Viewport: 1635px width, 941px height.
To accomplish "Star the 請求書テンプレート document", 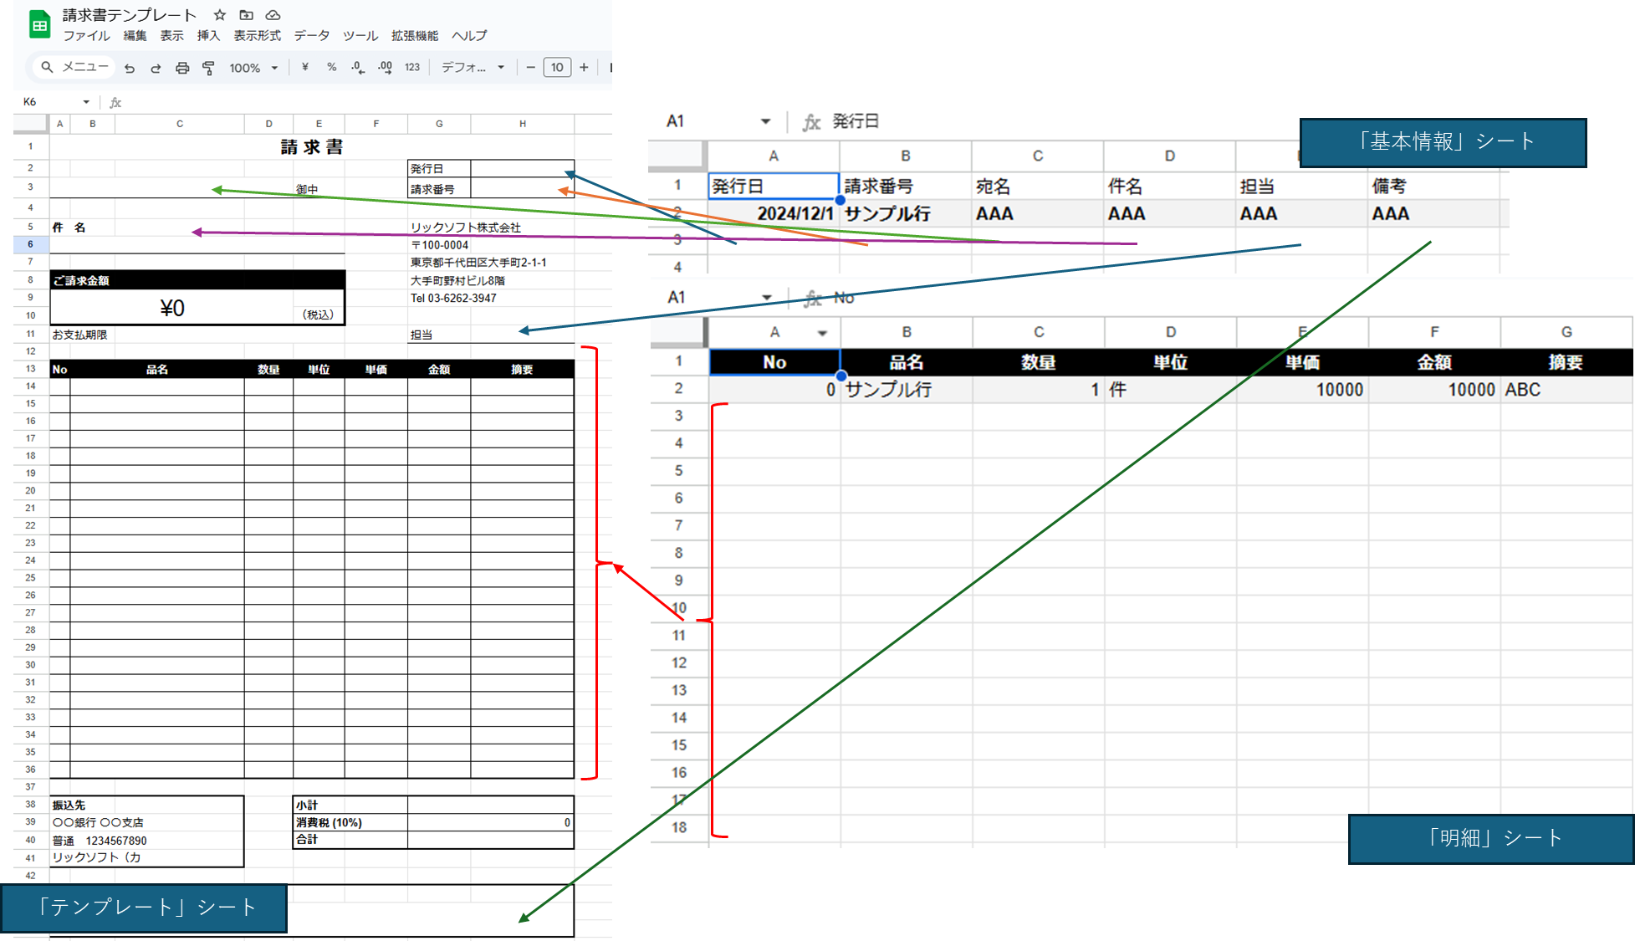I will click(x=220, y=15).
